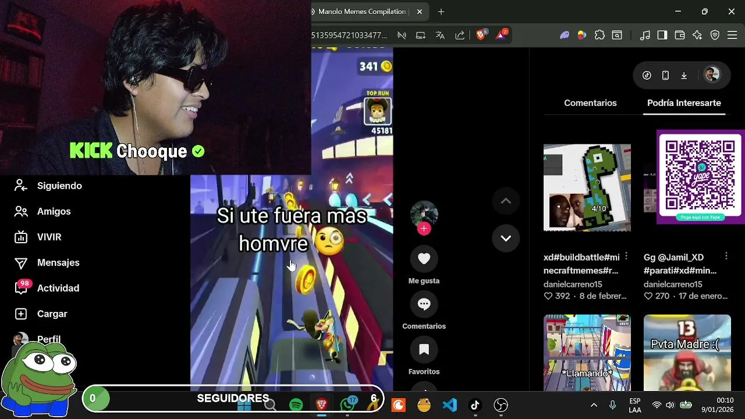This screenshot has width=745, height=419.
Task: Click the ESP LAA language indicator
Action: (x=635, y=406)
